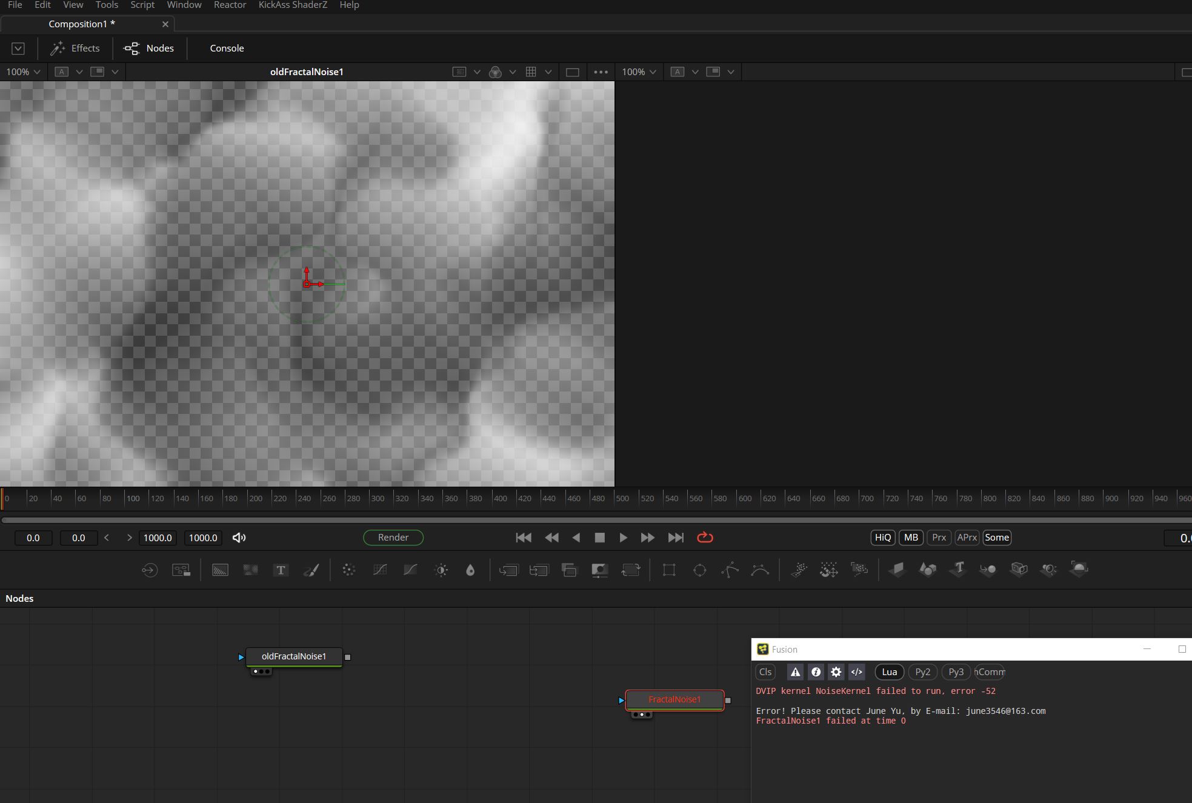This screenshot has height=803, width=1192.
Task: Open the KickAss ShaderZ menu
Action: pyautogui.click(x=293, y=5)
